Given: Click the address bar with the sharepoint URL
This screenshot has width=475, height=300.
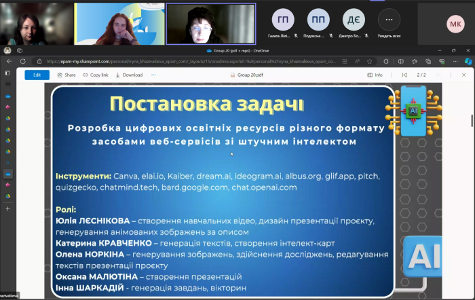Looking at the screenshot, I should (204, 61).
